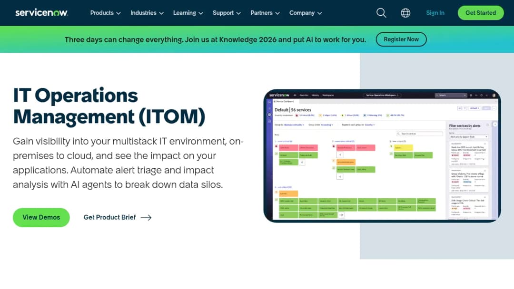The height and width of the screenshot is (289, 514).
Task: Click the ITOM dashboard screenshot thumbnail
Action: [382, 156]
